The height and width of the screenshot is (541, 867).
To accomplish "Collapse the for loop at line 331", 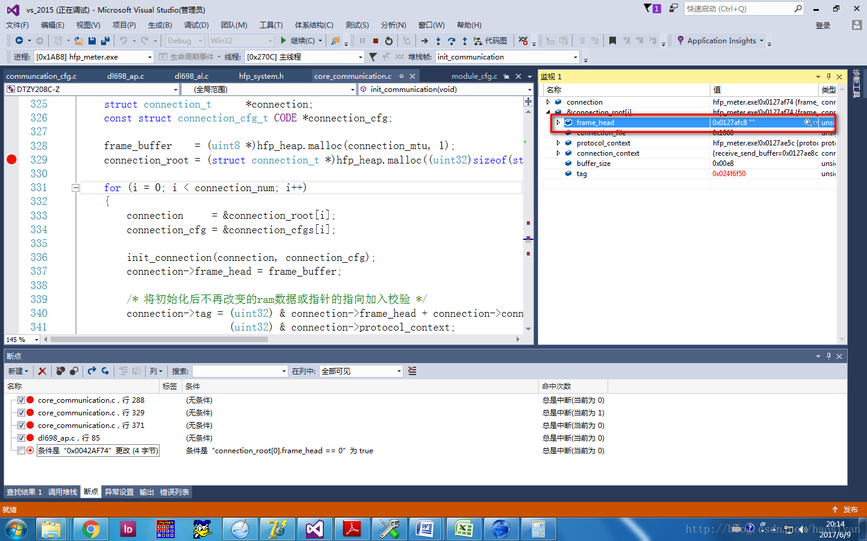I will pos(76,188).
